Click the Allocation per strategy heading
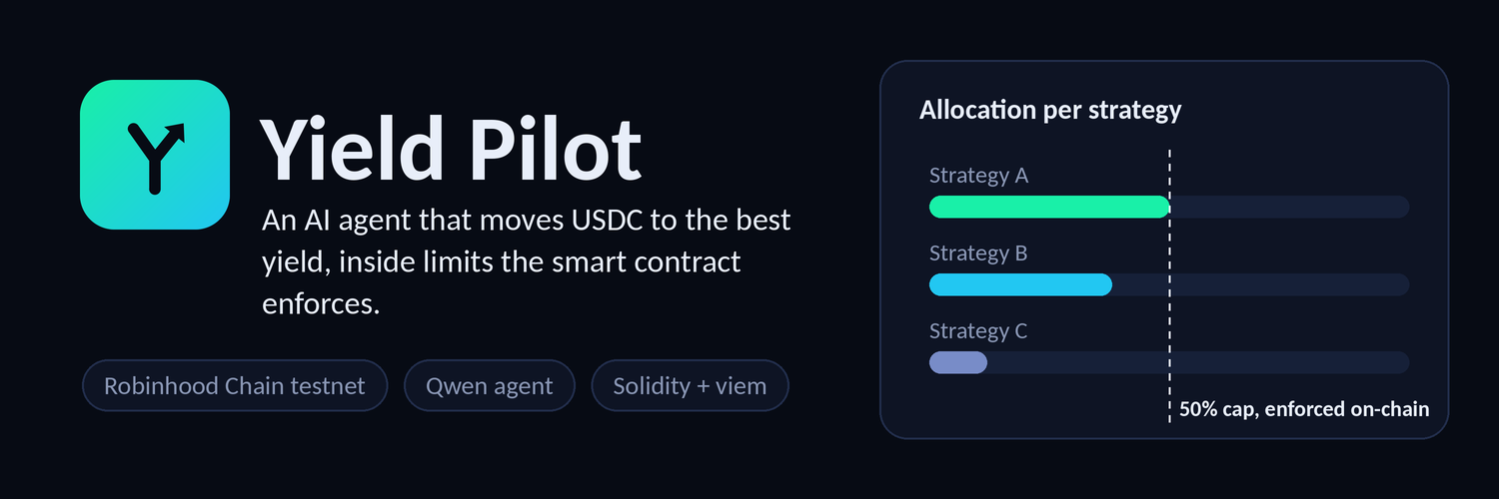This screenshot has height=499, width=1499. 1050,110
